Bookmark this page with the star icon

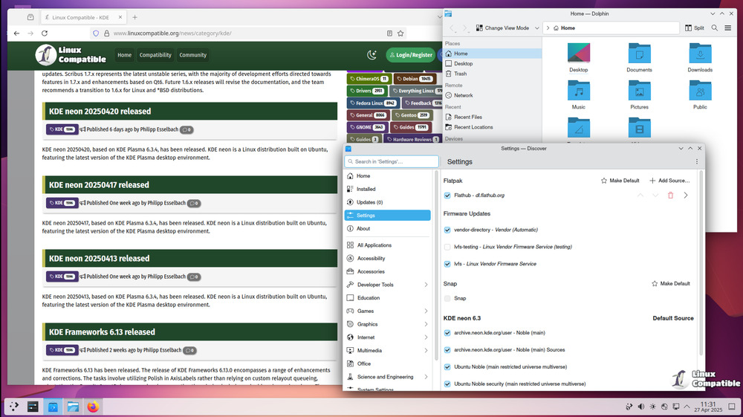401,33
